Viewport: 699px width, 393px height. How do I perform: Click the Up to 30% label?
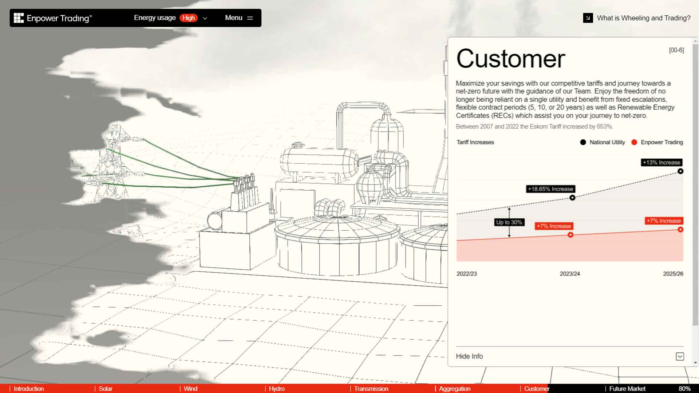[509, 222]
